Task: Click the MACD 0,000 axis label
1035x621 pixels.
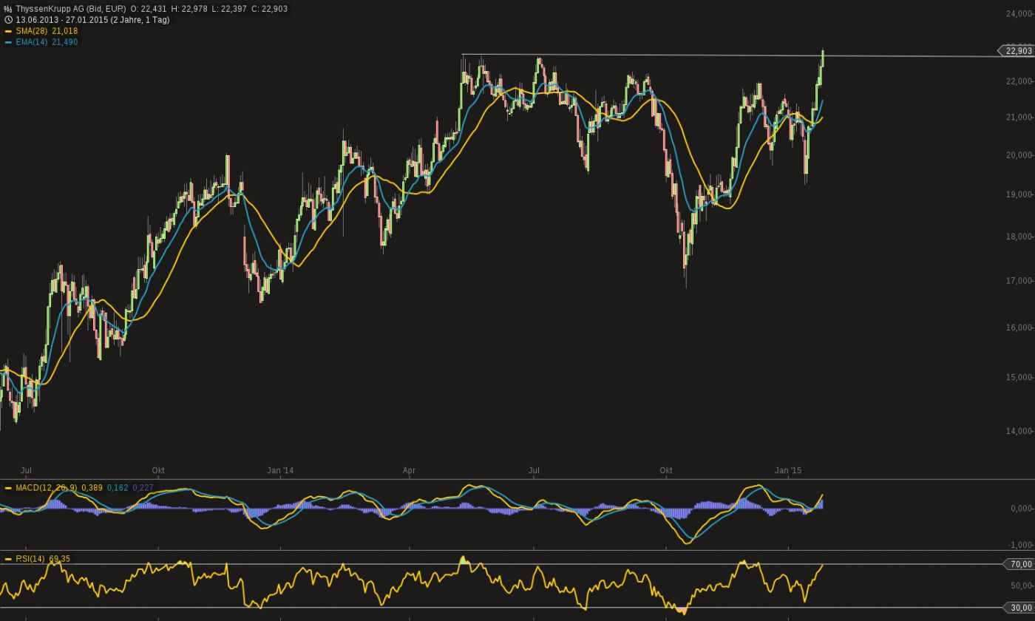Action: click(x=1022, y=509)
